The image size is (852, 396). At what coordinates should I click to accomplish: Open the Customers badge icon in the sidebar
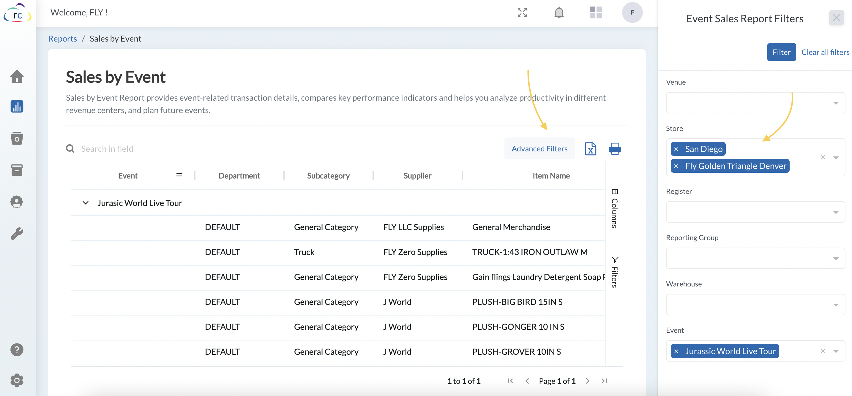pyautogui.click(x=17, y=202)
